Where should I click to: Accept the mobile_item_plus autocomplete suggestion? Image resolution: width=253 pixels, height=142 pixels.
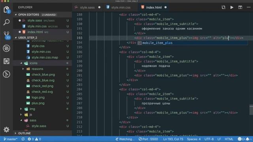(x=193, y=43)
